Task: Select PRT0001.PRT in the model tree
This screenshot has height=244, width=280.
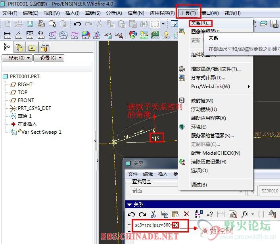Action: click(x=25, y=77)
